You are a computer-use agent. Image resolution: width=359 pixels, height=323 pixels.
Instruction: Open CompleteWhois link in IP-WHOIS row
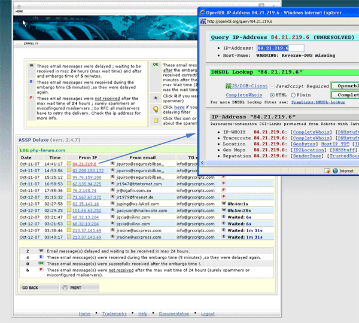[x=311, y=132]
